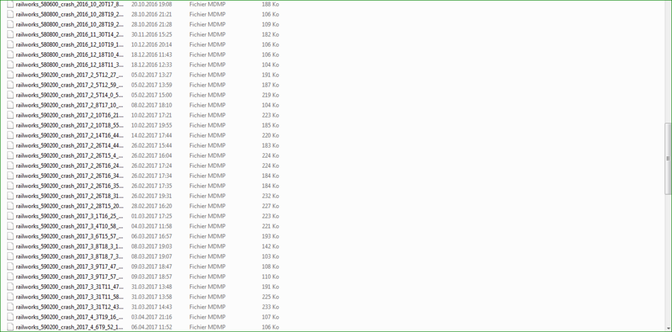Image resolution: width=672 pixels, height=332 pixels.
Task: Click the file icon of the 10.02.2017 19:55 dump
Action: tap(10, 125)
